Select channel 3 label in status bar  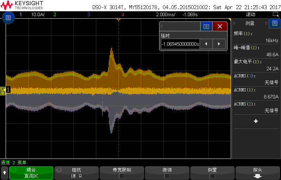point(89,14)
